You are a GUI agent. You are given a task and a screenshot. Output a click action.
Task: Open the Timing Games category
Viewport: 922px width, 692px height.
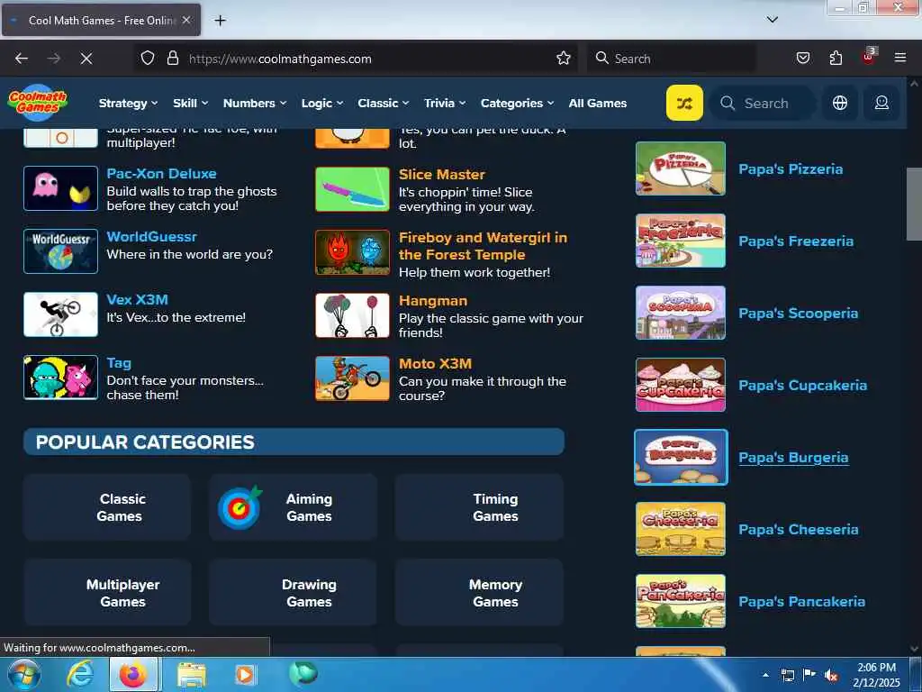479,507
